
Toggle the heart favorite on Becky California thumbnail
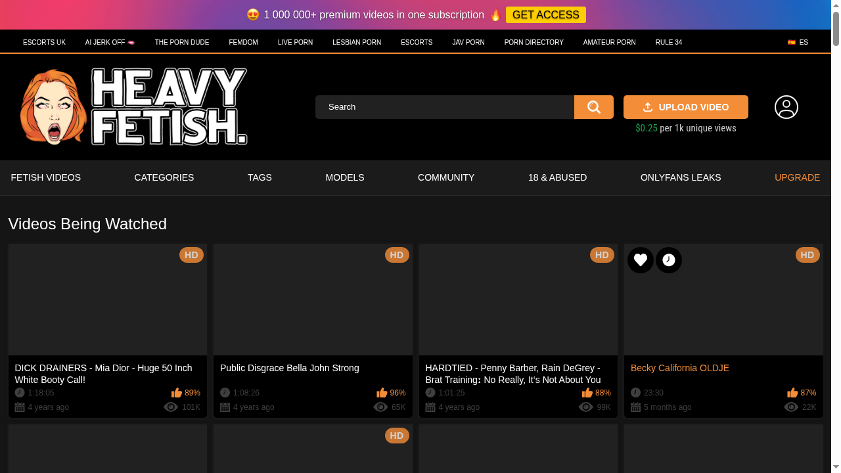pyautogui.click(x=640, y=260)
